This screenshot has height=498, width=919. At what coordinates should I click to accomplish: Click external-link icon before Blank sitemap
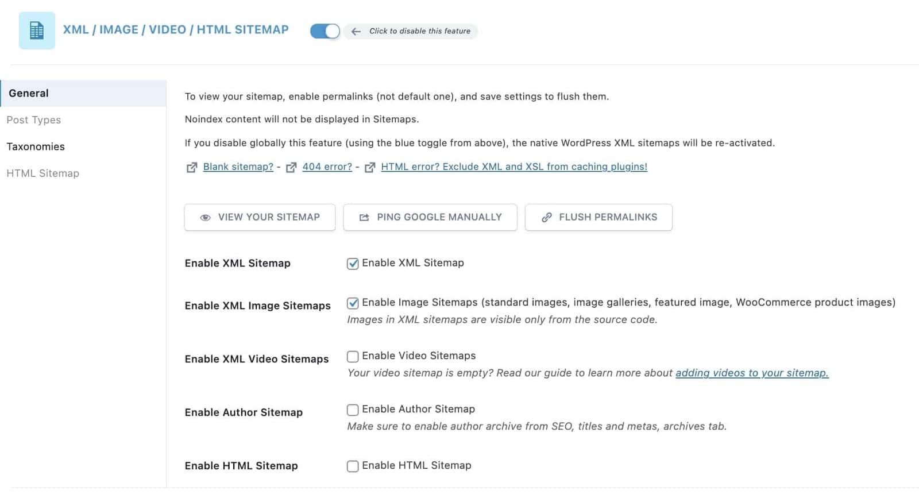click(x=192, y=167)
